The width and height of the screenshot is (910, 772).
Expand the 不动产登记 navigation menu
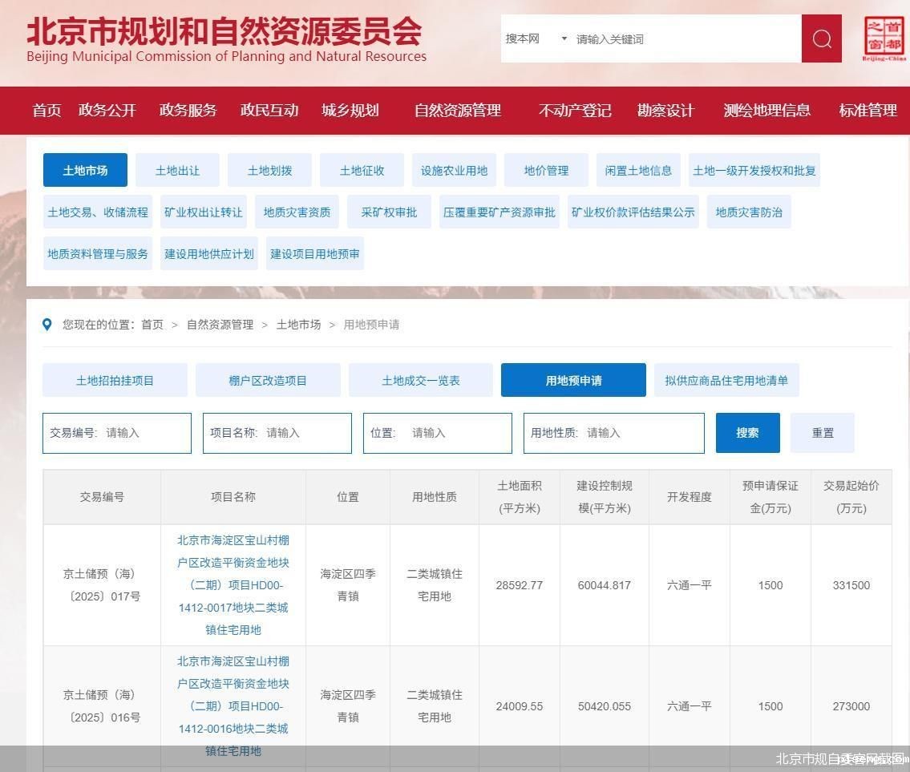[574, 111]
